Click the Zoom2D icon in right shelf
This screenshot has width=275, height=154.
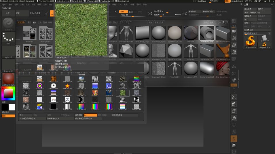point(234,38)
